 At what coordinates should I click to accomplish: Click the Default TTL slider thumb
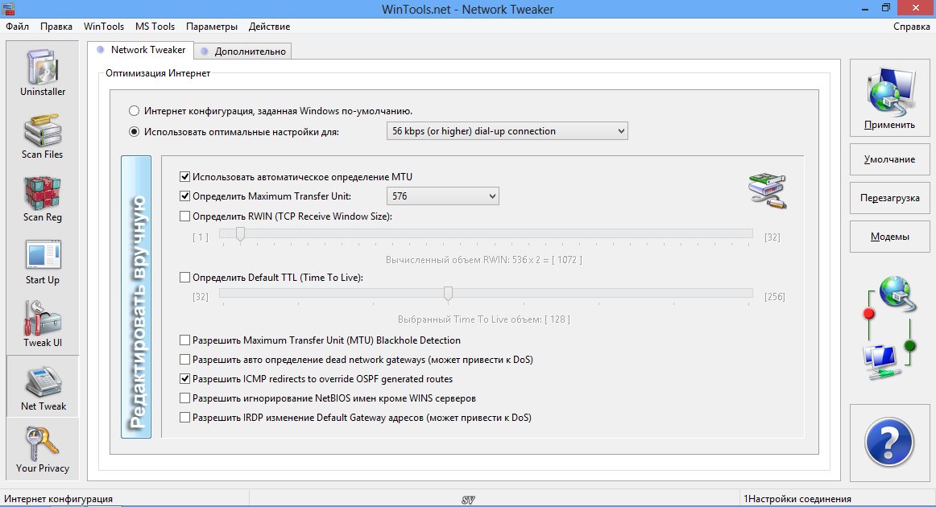449,294
